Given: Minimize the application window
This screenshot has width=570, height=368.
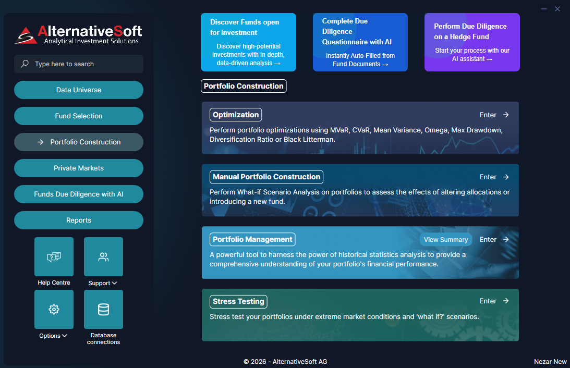Looking at the screenshot, I should tap(544, 9).
